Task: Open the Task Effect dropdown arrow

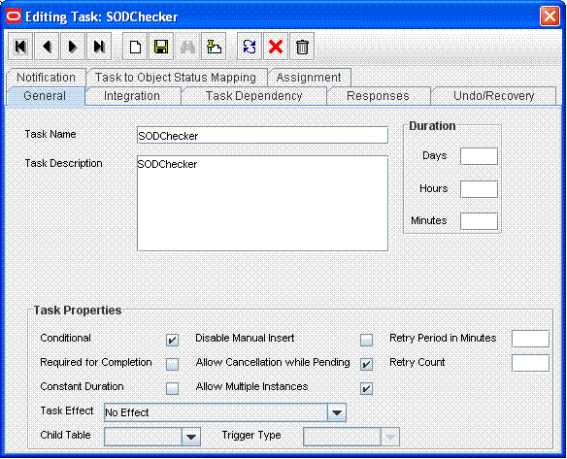Action: click(337, 412)
